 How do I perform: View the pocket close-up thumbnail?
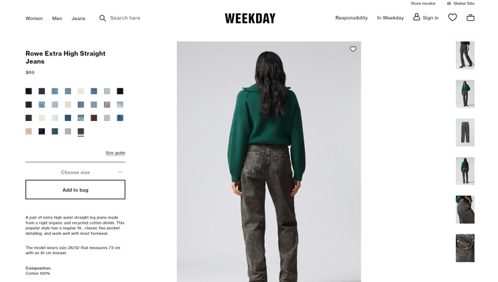tap(465, 248)
